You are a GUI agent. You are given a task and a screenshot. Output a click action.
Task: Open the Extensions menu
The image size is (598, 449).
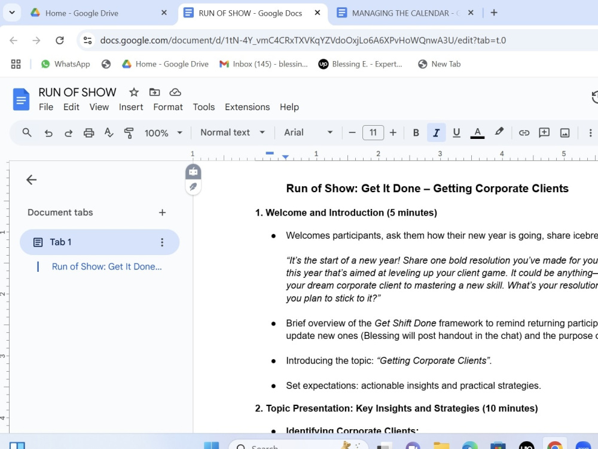pyautogui.click(x=247, y=107)
